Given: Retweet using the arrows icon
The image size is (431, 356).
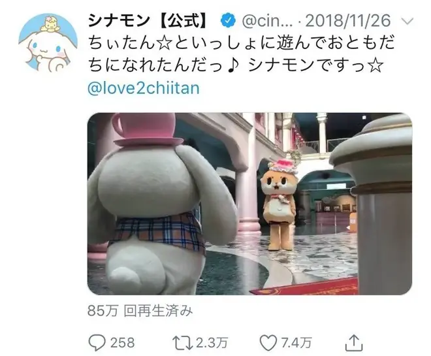Looking at the screenshot, I should (182, 342).
